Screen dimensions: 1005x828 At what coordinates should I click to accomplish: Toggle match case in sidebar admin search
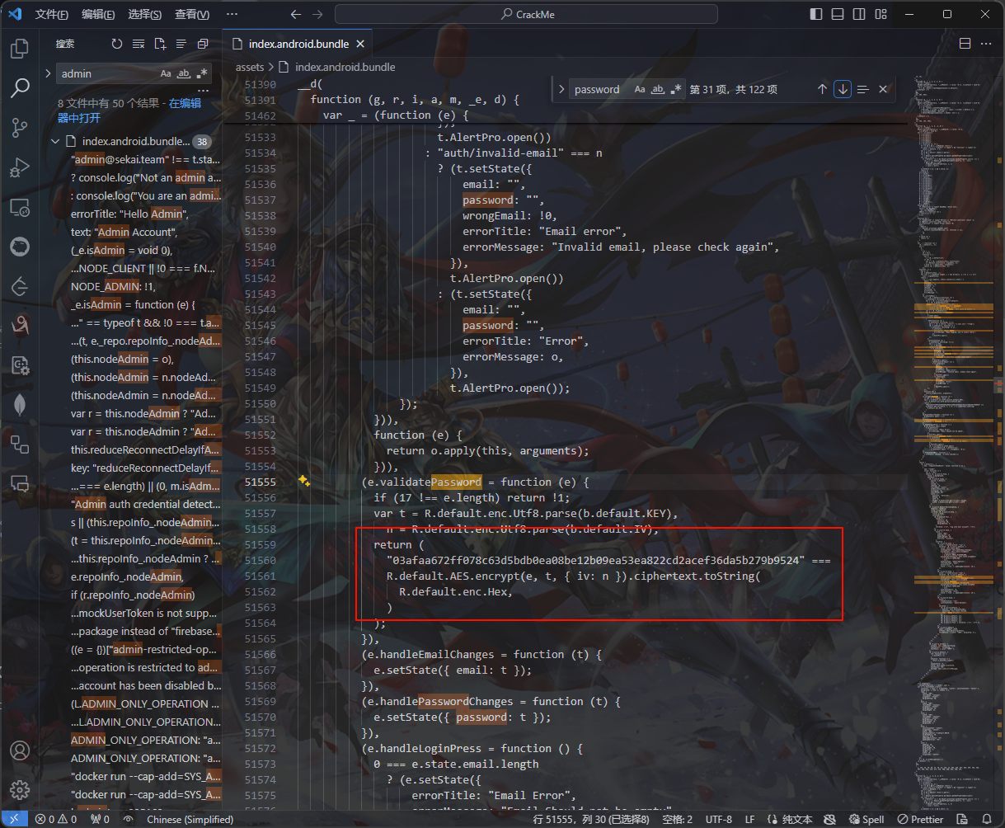[x=166, y=73]
